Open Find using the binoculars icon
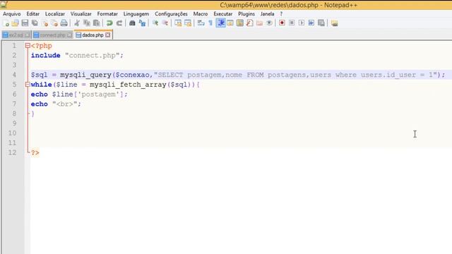Screen dimensions: 452x254 click(132, 23)
